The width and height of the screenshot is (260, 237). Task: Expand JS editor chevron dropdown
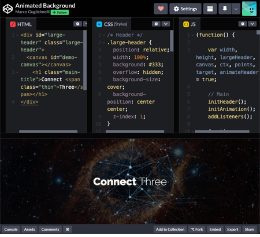[x=252, y=24]
